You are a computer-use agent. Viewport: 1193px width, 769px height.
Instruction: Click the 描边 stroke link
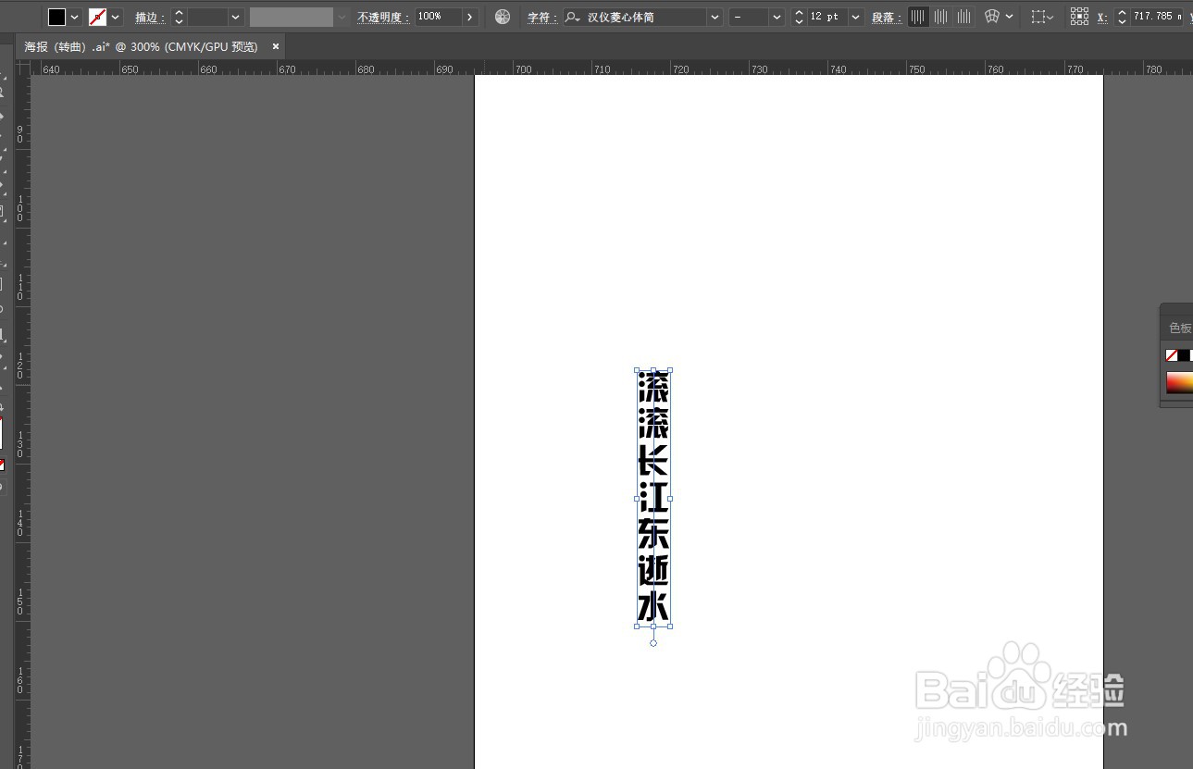point(150,16)
